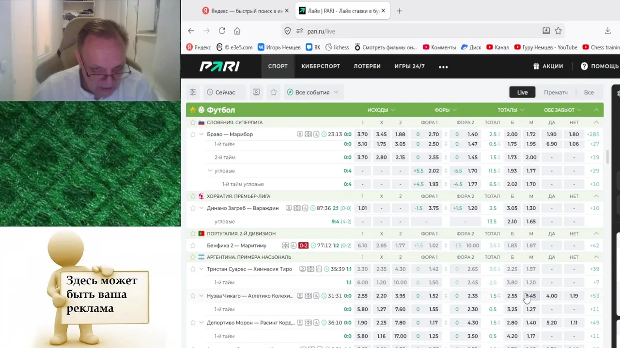Open the Игры 24/7 tab
The width and height of the screenshot is (620, 348).
(409, 66)
